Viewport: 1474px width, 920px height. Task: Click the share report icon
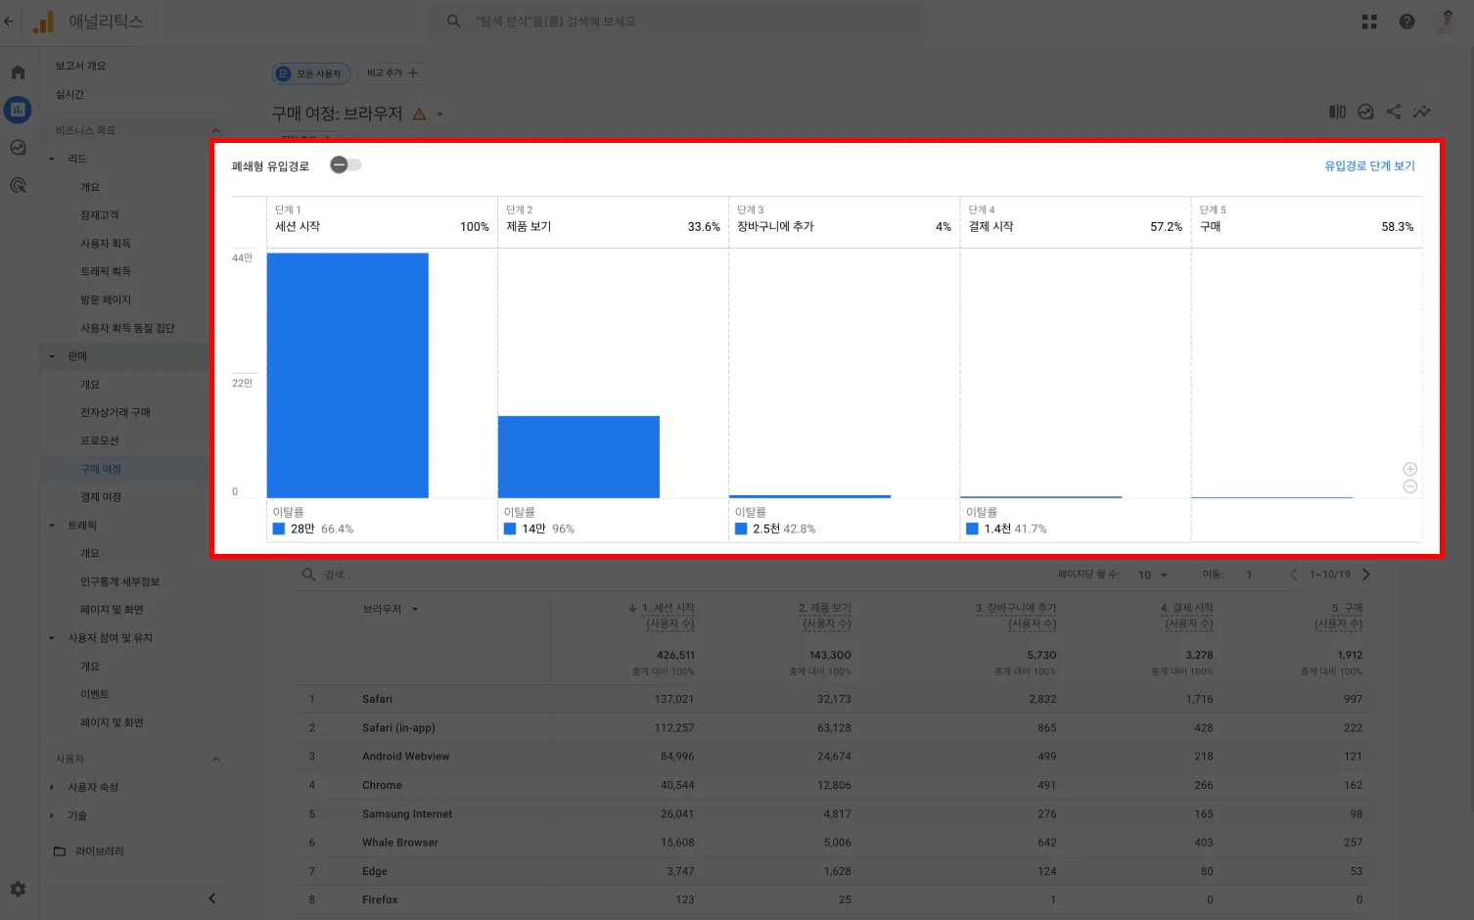[1394, 112]
